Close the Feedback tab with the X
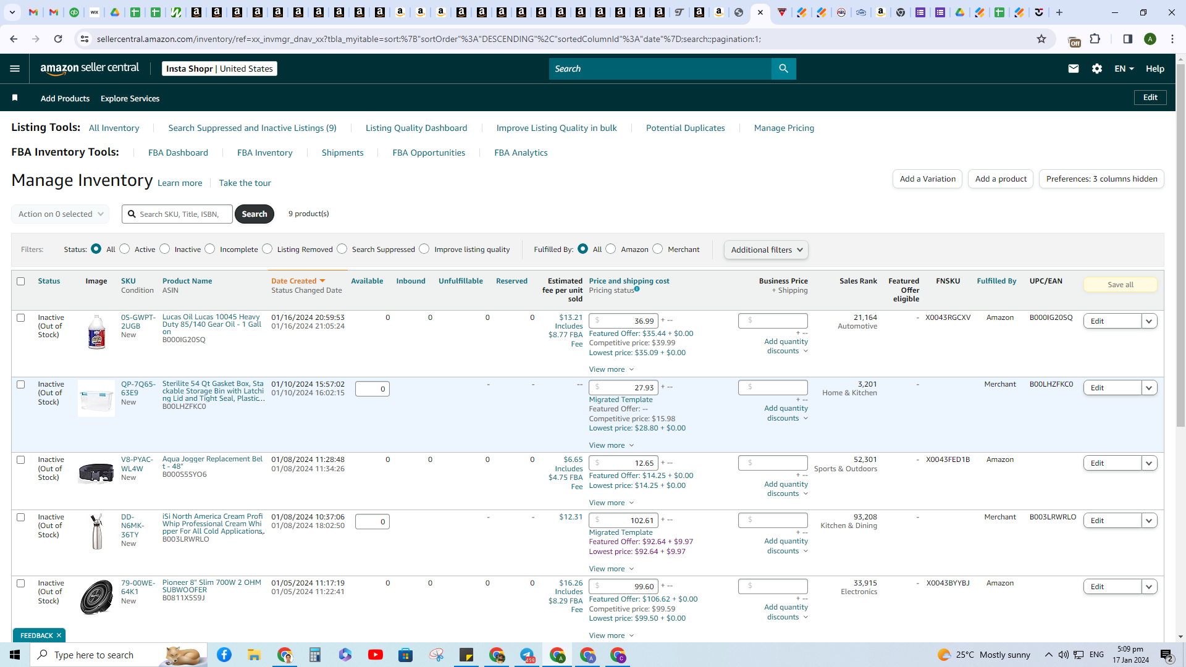The width and height of the screenshot is (1186, 667). [x=59, y=636]
